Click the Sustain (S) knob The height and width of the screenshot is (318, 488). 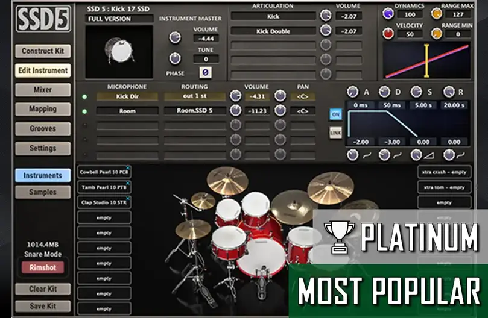[x=416, y=92]
